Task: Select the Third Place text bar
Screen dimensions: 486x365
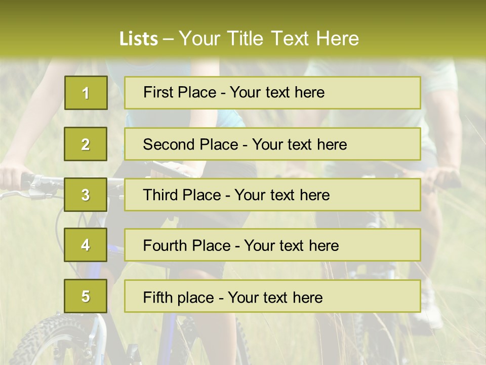Action: click(272, 195)
